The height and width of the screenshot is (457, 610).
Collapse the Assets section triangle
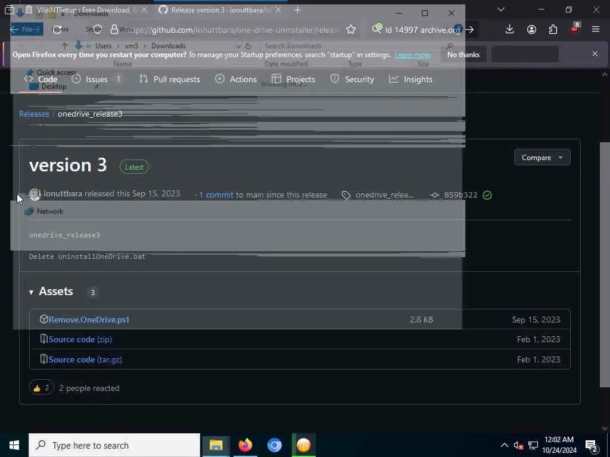click(x=31, y=292)
